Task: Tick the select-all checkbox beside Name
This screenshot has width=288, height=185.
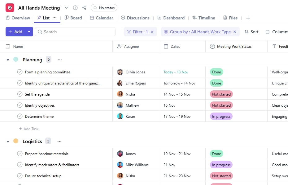Action: click(8, 47)
